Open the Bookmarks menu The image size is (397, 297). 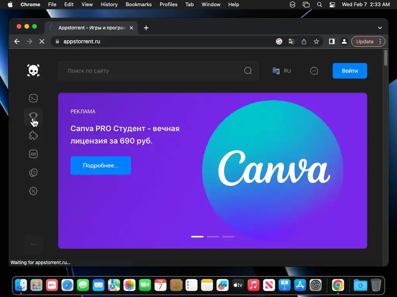tap(138, 4)
